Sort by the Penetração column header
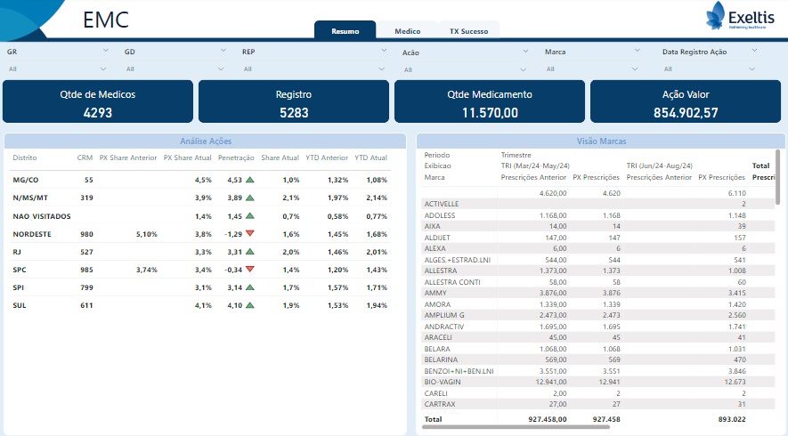788x436 pixels. pyautogui.click(x=236, y=157)
